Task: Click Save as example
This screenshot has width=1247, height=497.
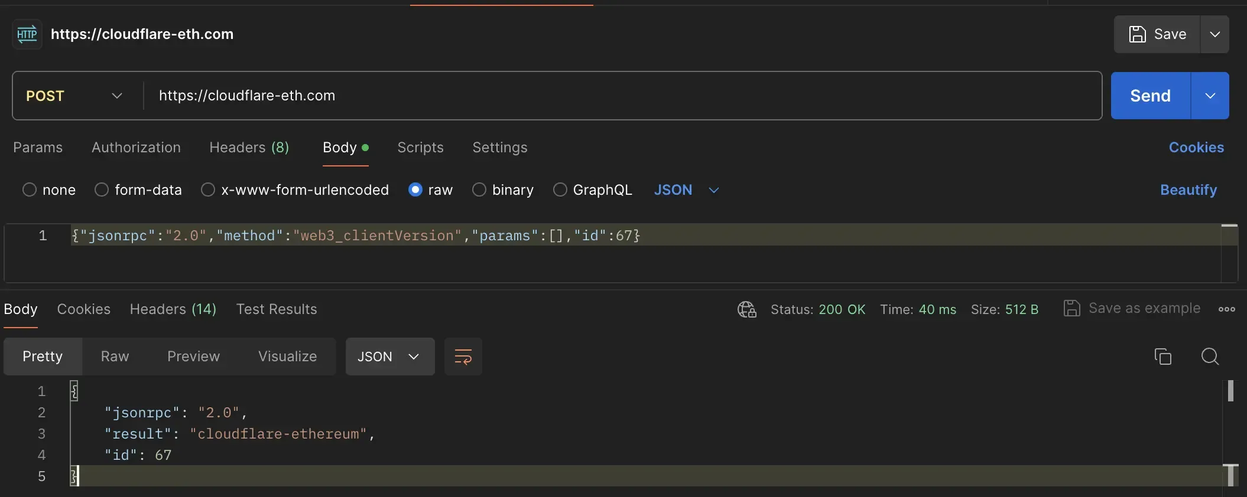Action: click(x=1132, y=309)
